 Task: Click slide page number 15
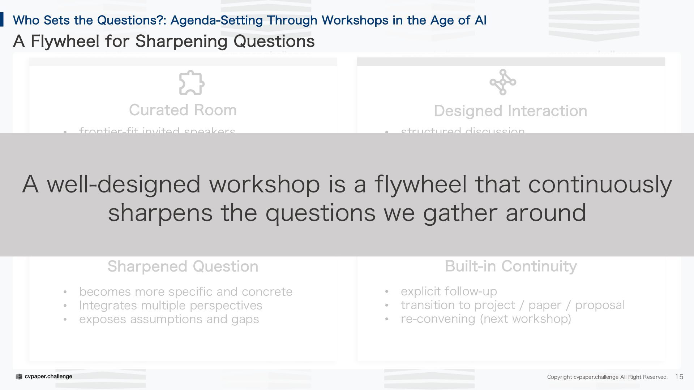click(679, 377)
